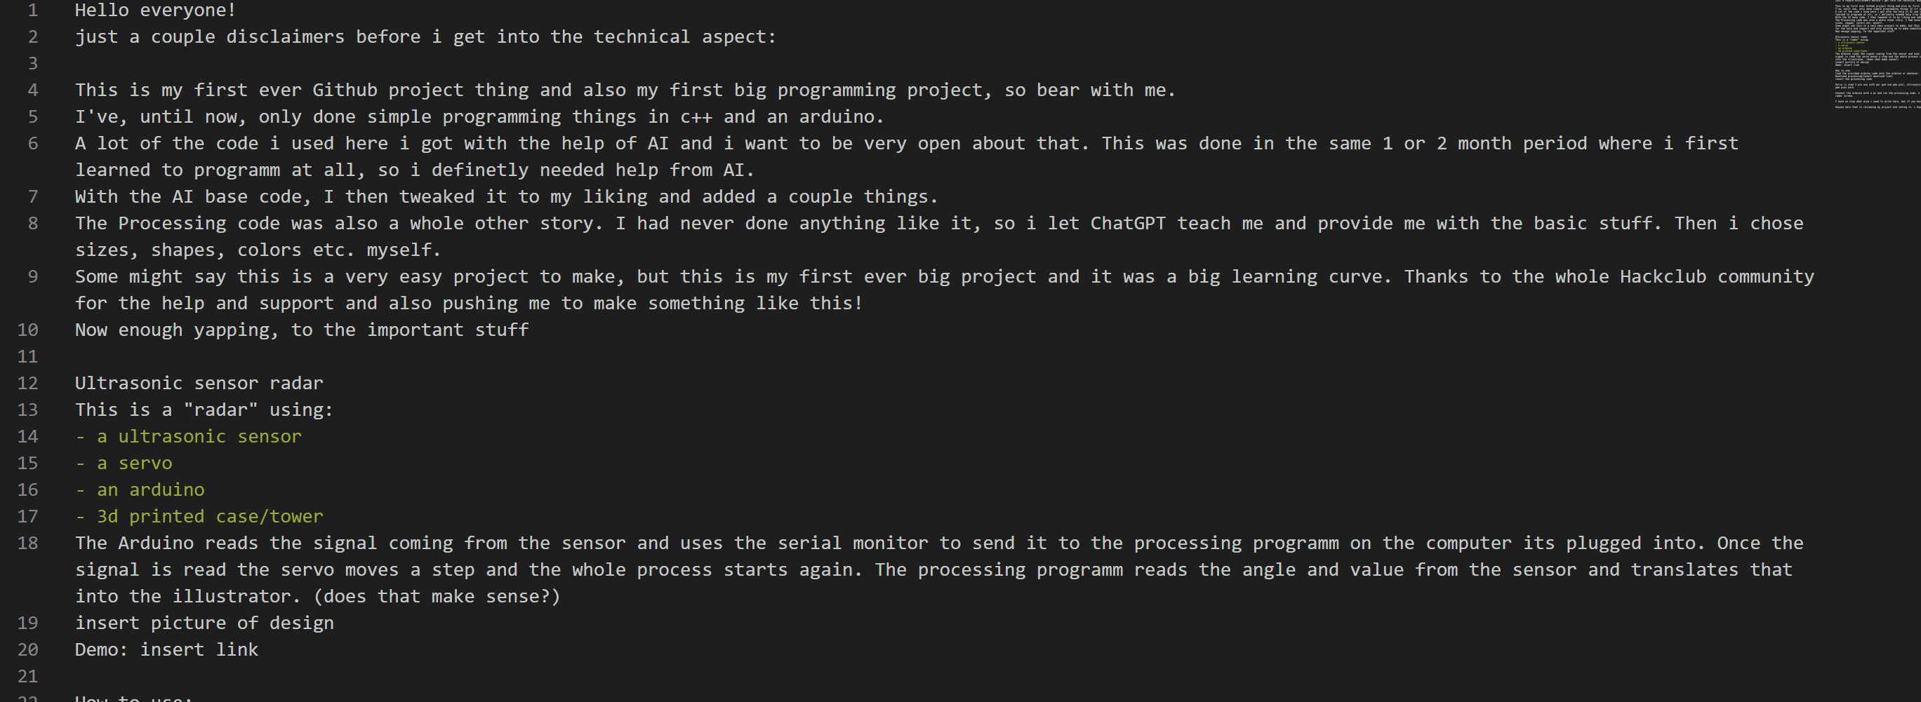Click the '- an arduino' list item
The height and width of the screenshot is (702, 1921).
(x=140, y=490)
